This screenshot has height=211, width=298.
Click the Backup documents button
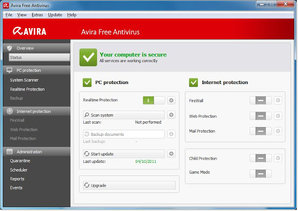(124, 134)
